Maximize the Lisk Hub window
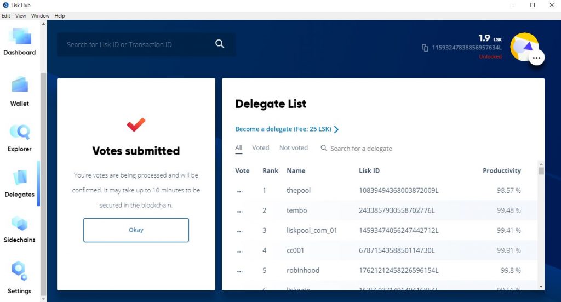 [x=533, y=5]
